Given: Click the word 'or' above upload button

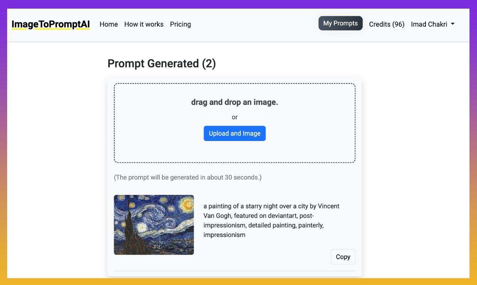Looking at the screenshot, I should tap(235, 117).
